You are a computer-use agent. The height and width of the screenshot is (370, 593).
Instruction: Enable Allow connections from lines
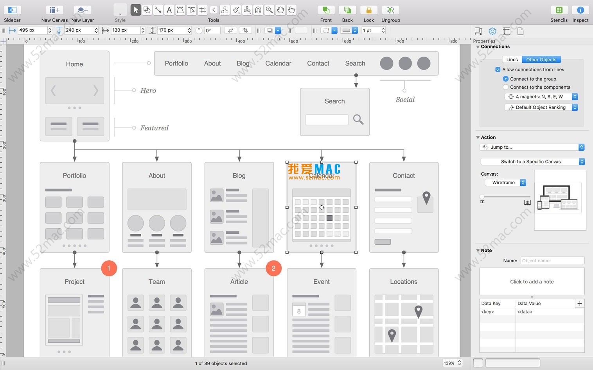(x=498, y=69)
